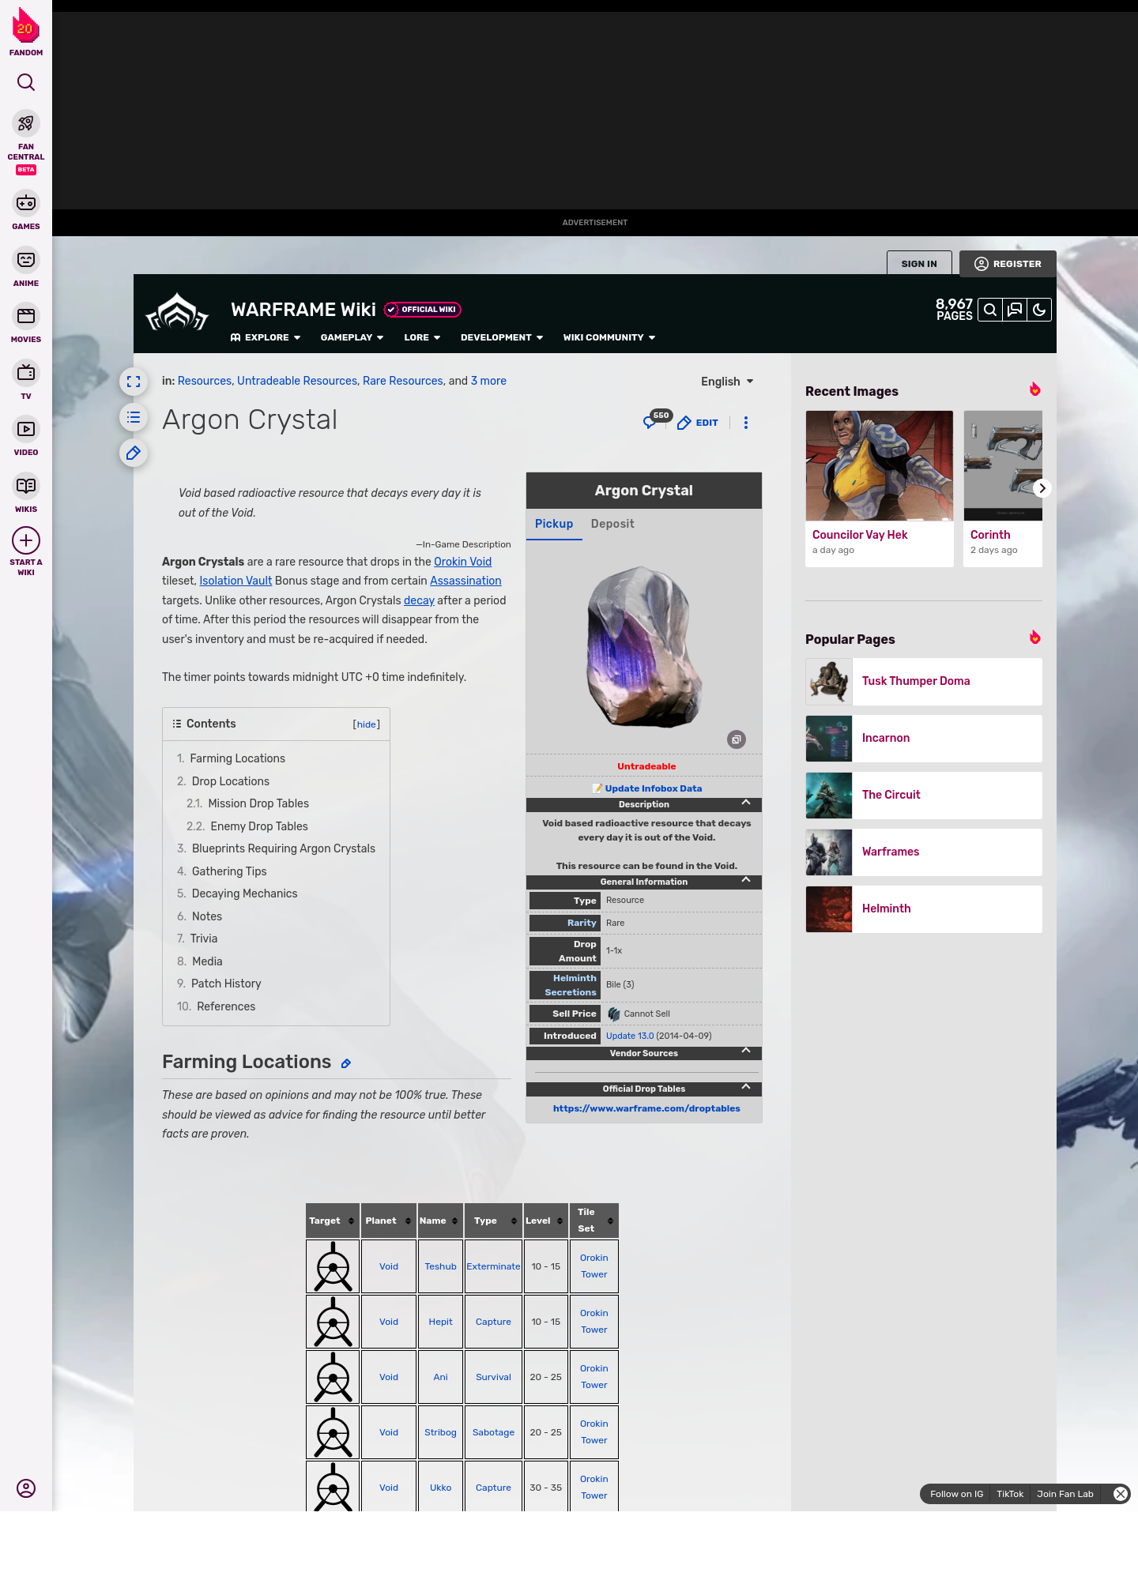
Task: Switch to the Pickup image tab
Action: [554, 524]
